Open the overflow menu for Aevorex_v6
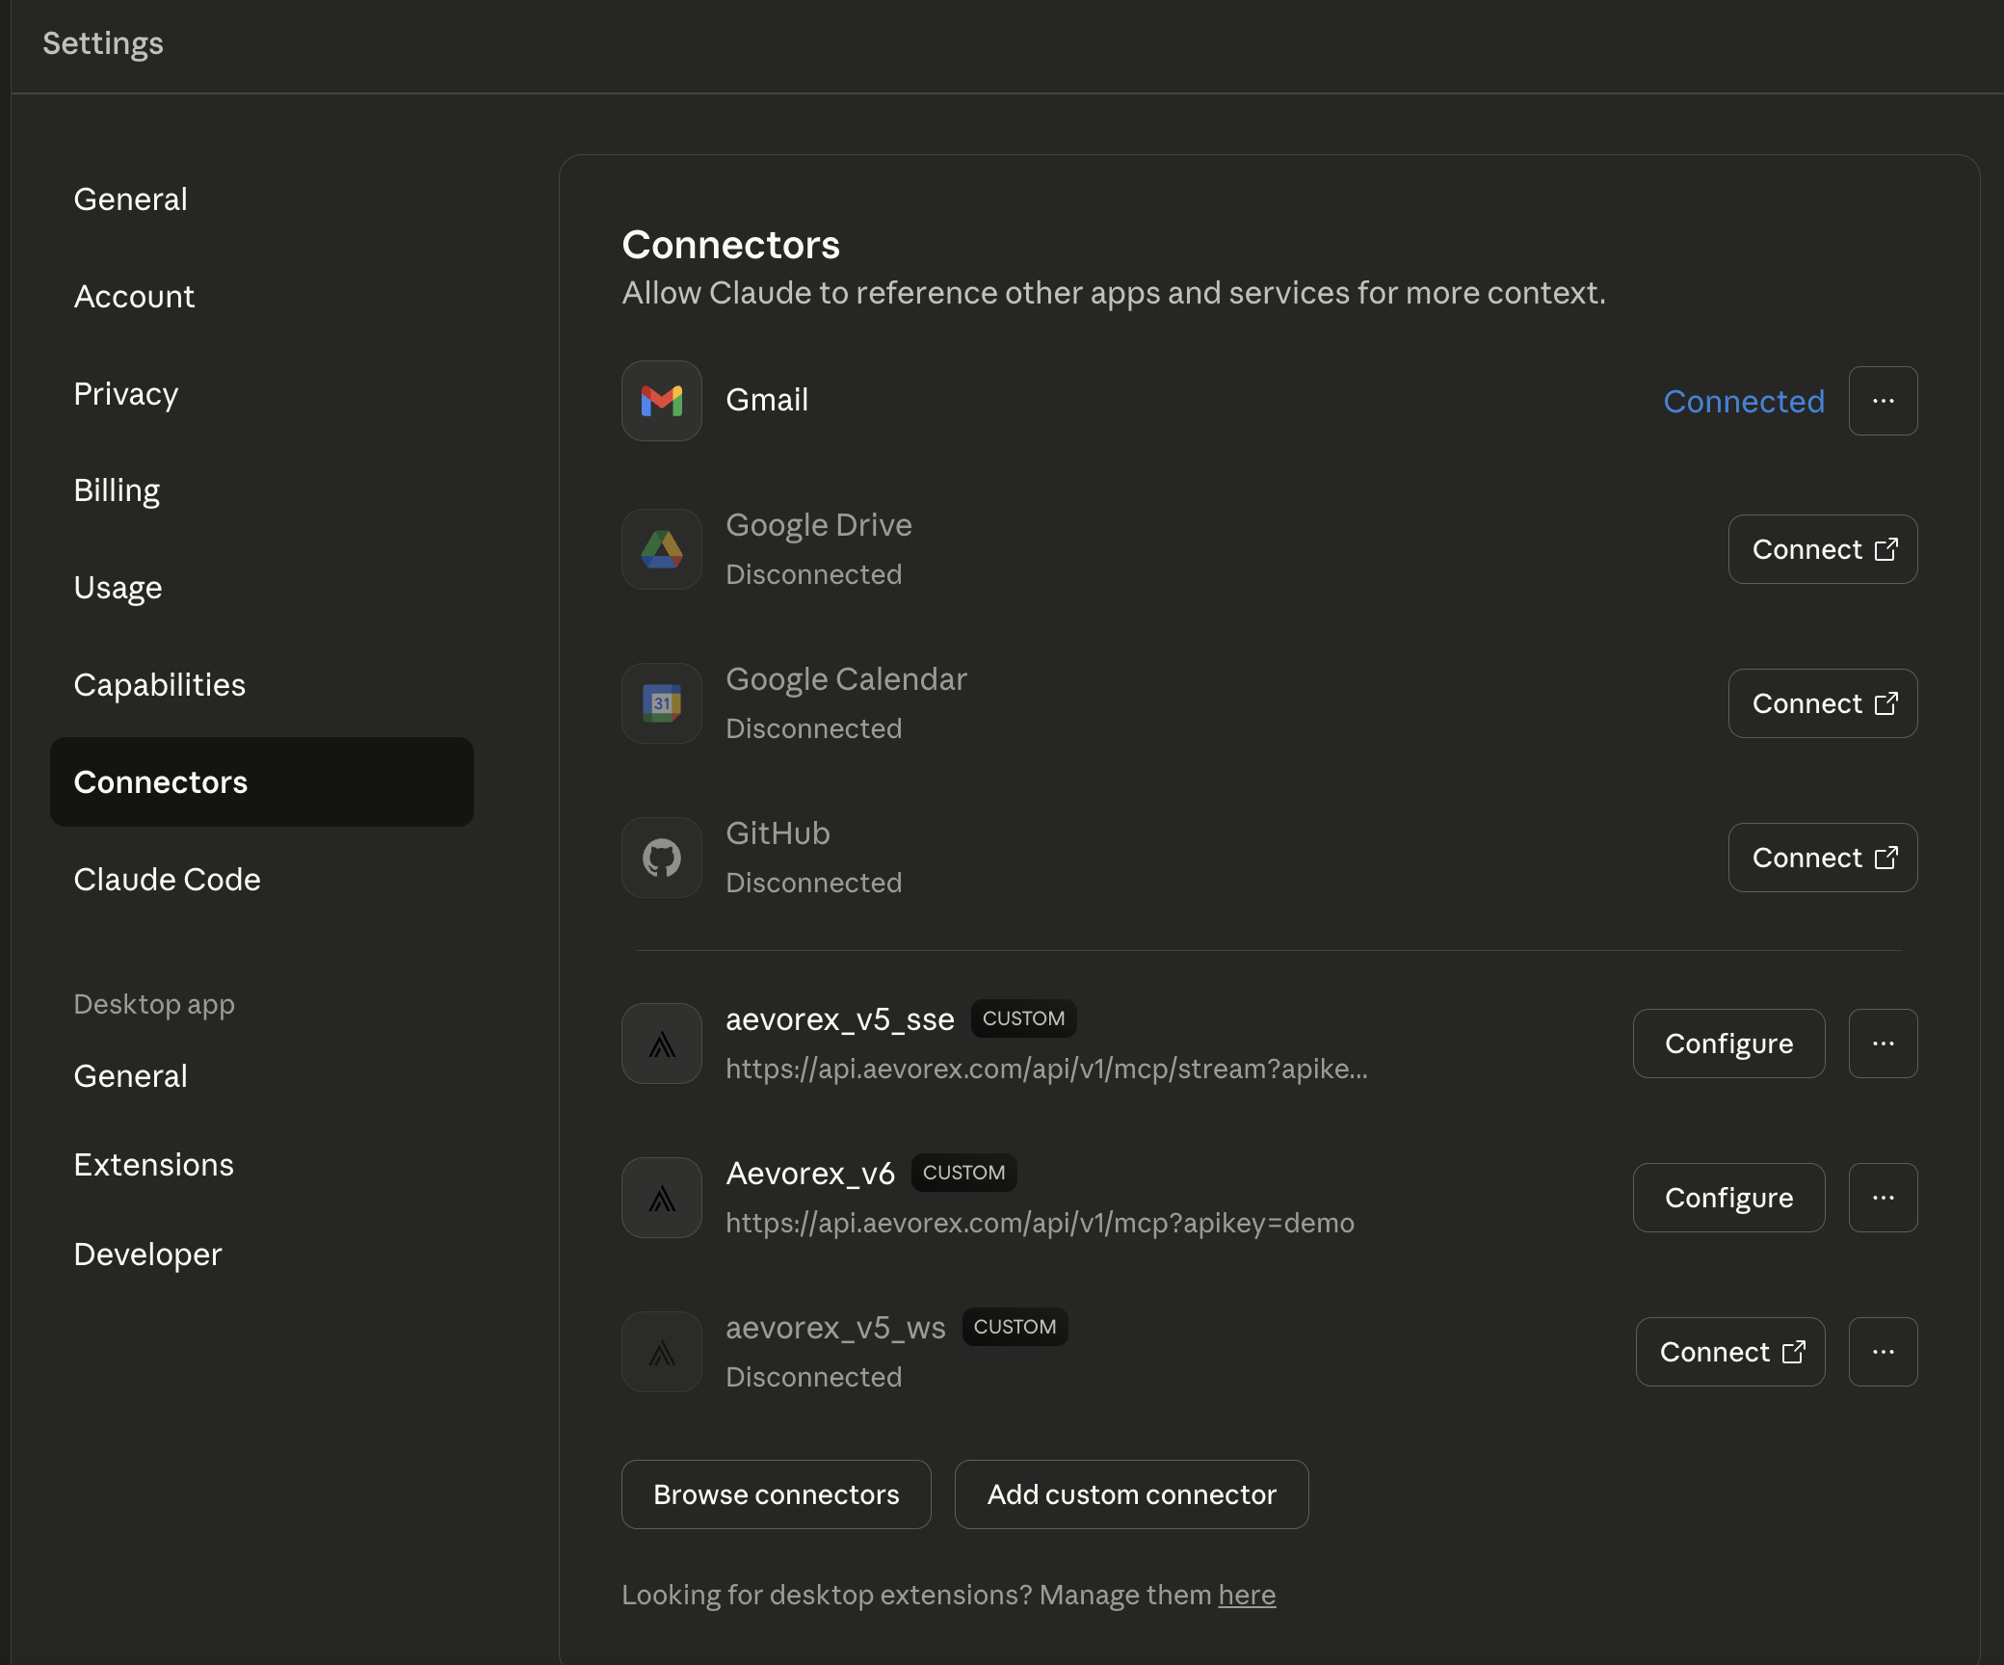2004x1665 pixels. 1883,1197
